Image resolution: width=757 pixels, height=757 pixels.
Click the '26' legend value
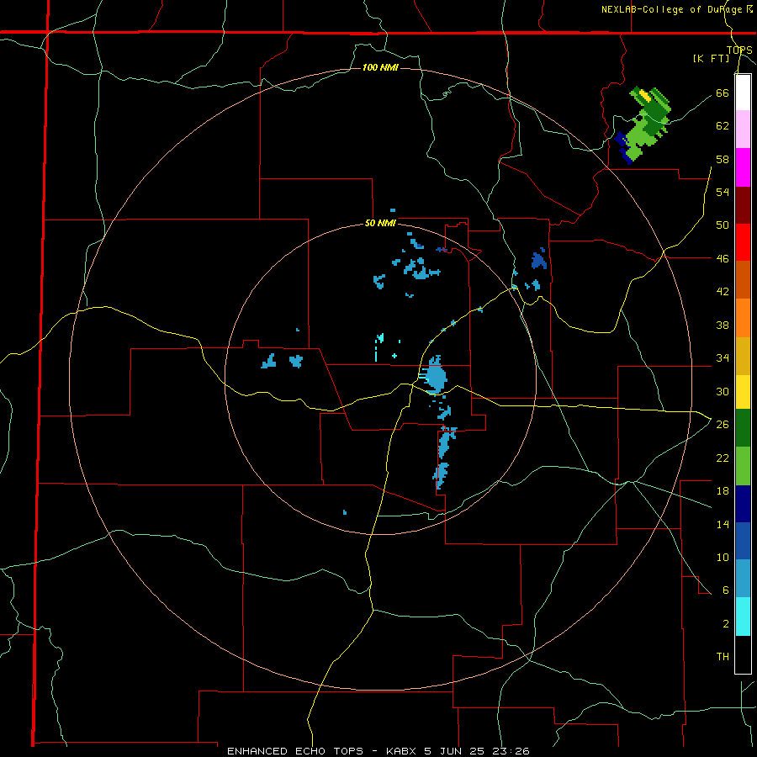tap(723, 425)
